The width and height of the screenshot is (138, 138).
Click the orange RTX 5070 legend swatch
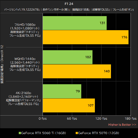(x=77, y=133)
